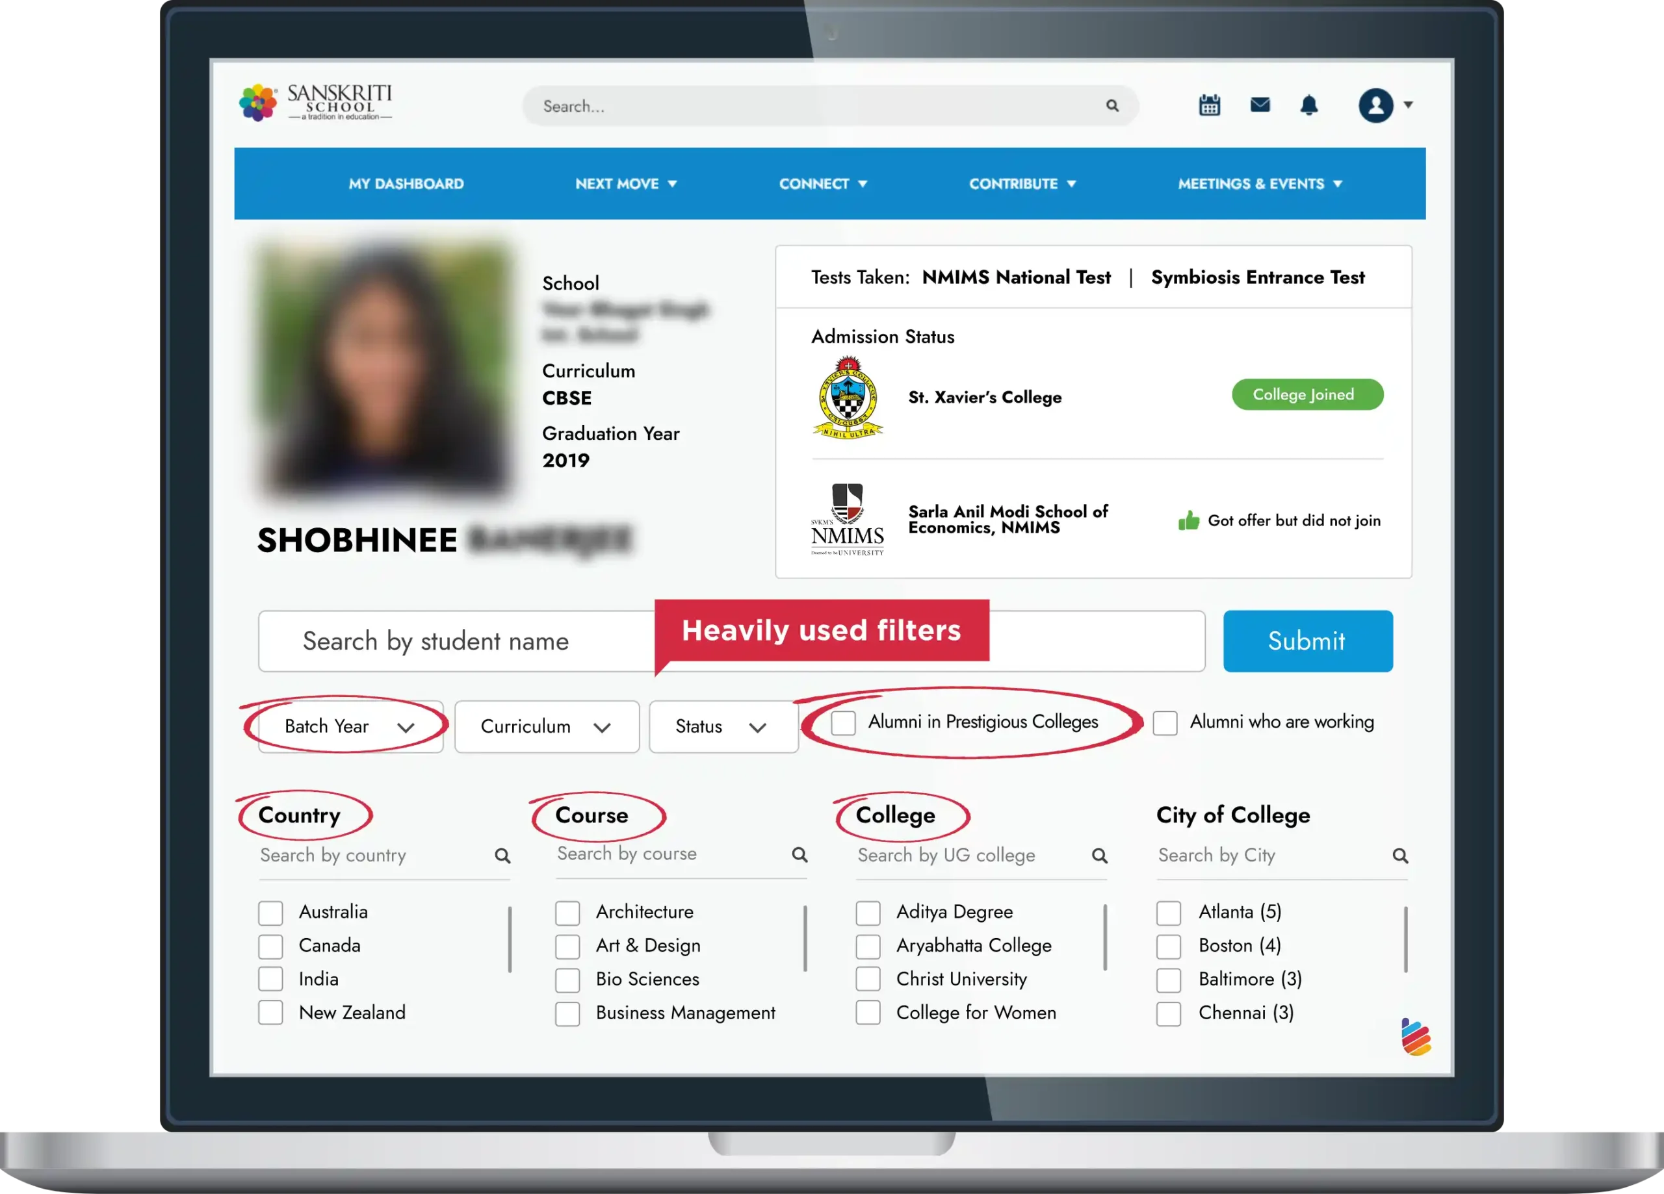Viewport: 1664px width, 1194px height.
Task: Click the user profile avatar icon
Action: [x=1375, y=106]
